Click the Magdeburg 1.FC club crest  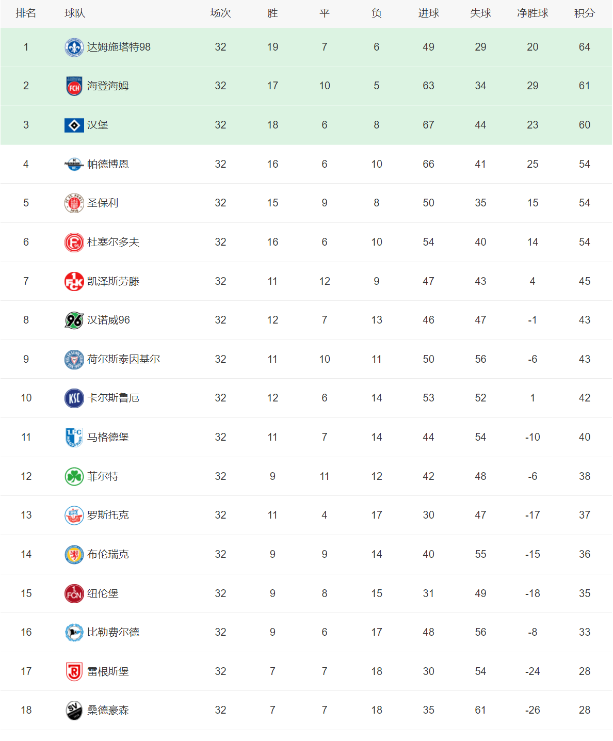tap(74, 438)
